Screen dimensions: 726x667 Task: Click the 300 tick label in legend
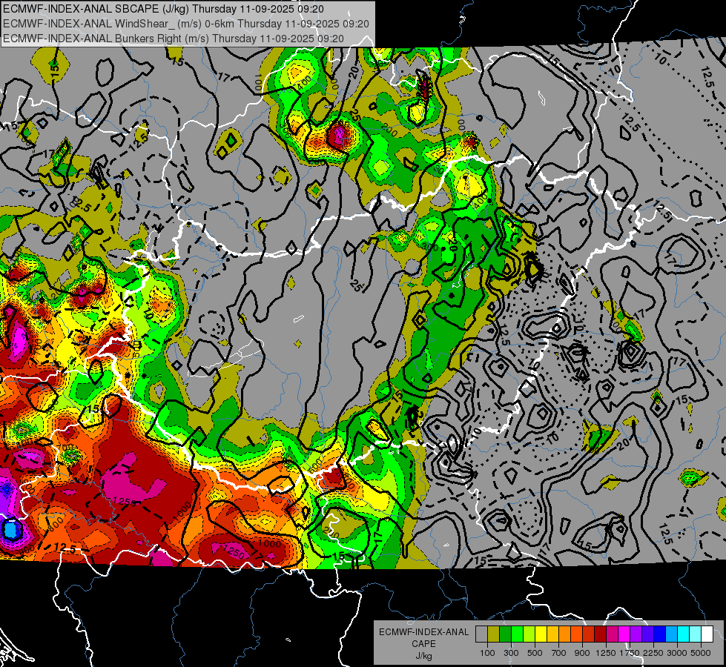point(511,653)
